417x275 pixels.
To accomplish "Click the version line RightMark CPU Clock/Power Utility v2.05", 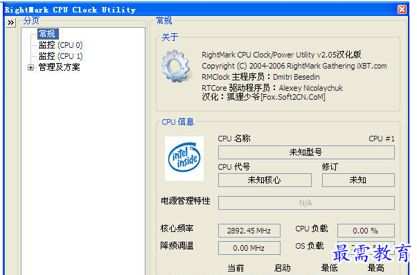I will [281, 55].
